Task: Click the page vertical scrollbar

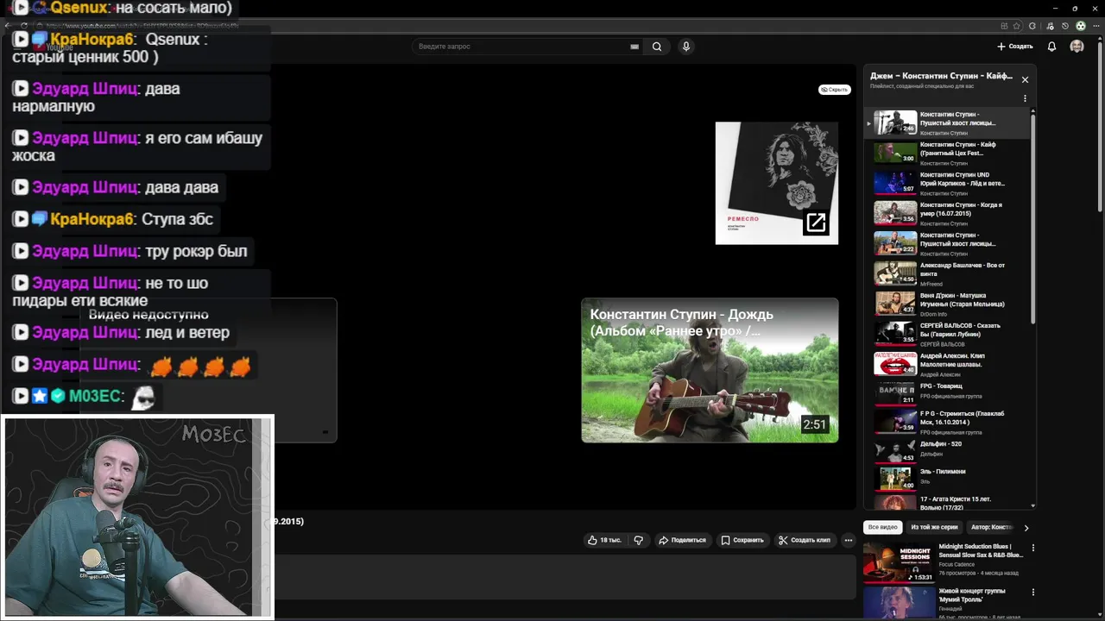Action: [x=1100, y=125]
